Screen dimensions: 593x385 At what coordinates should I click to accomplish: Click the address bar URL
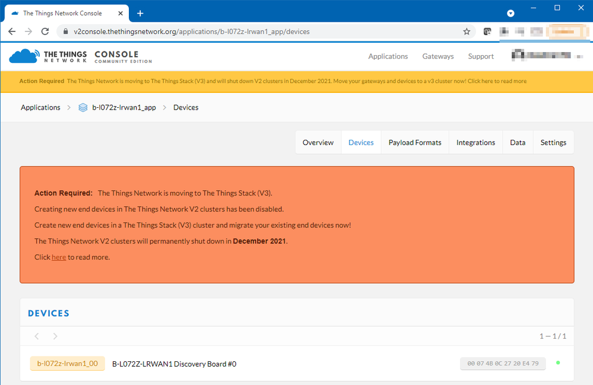pos(192,31)
